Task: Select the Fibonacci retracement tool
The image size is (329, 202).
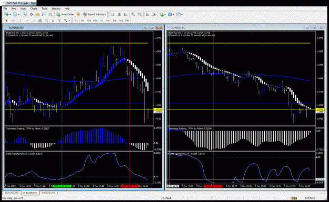Action: [x=46, y=20]
